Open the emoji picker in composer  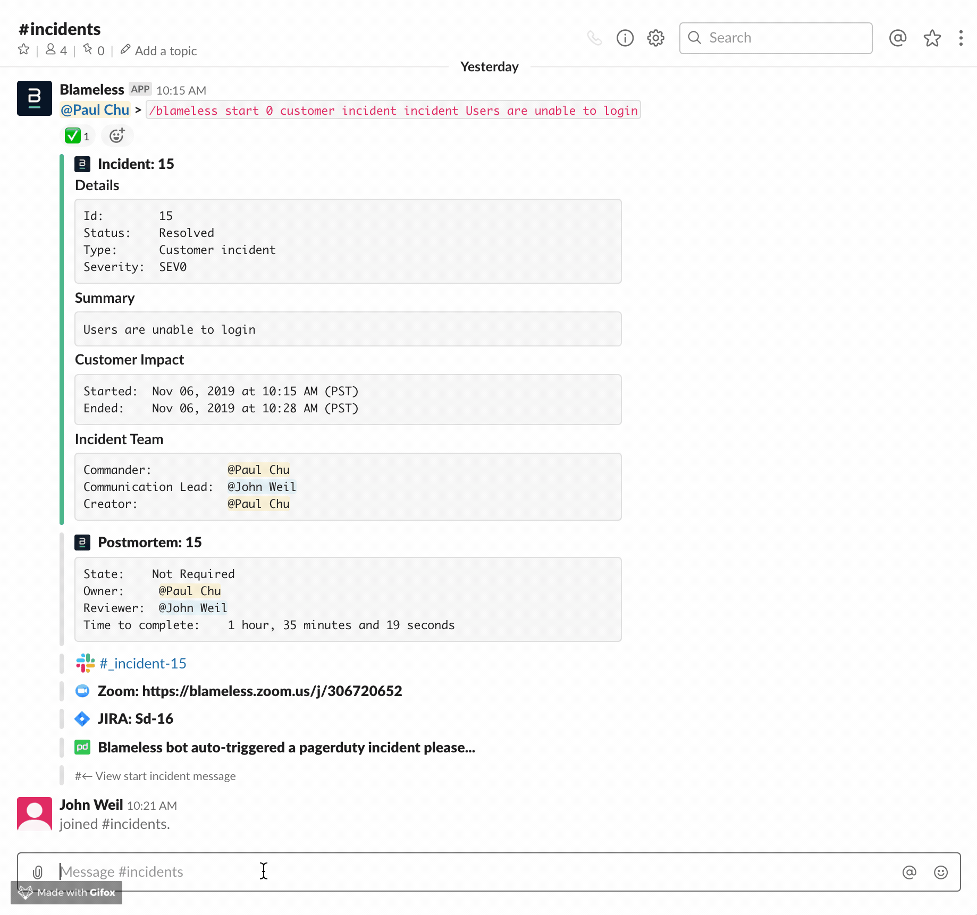pyautogui.click(x=941, y=872)
